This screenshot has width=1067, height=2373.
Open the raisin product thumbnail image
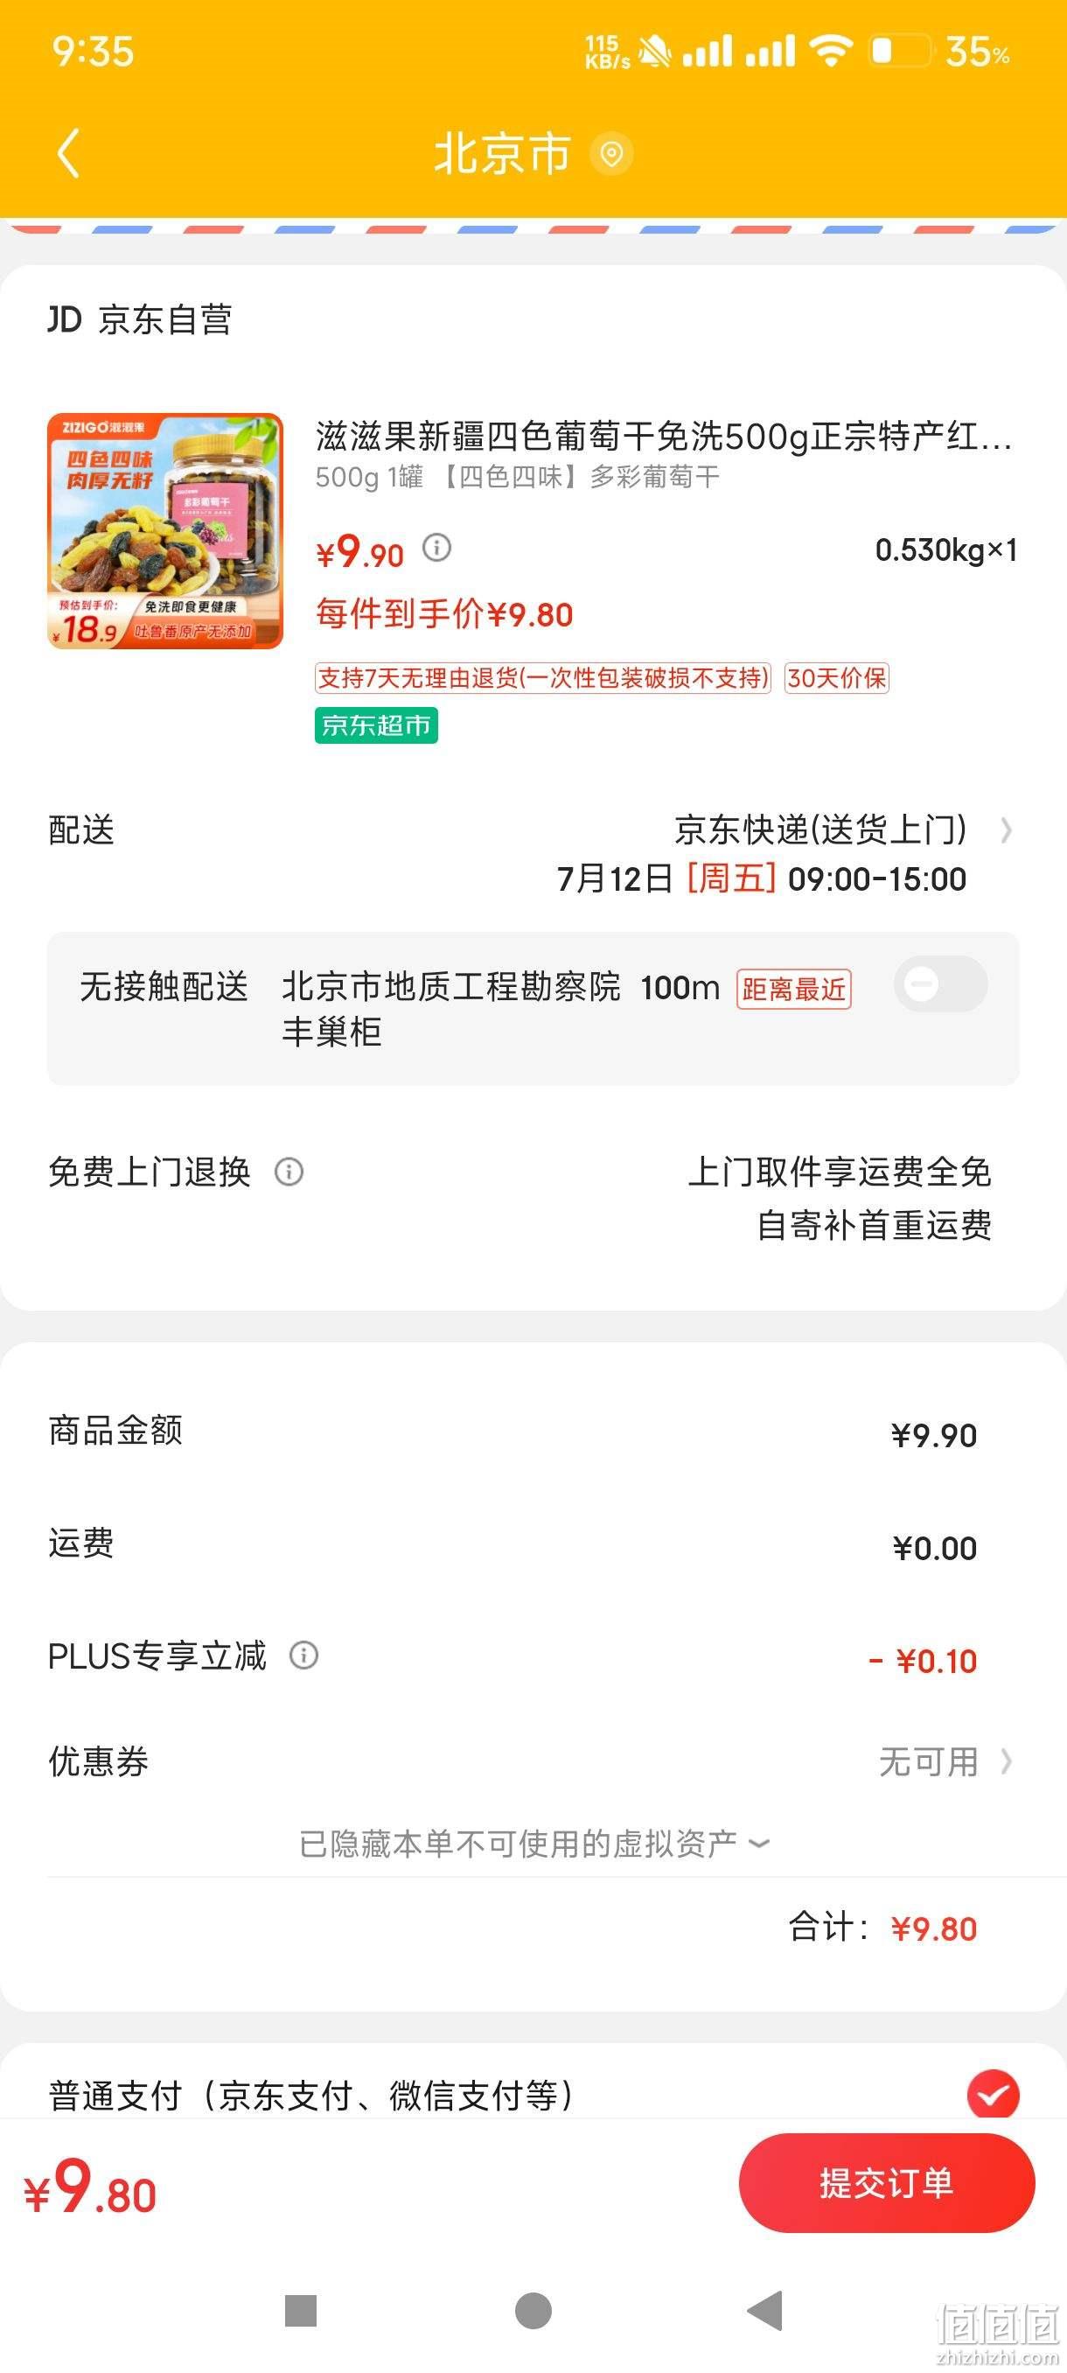click(x=164, y=530)
